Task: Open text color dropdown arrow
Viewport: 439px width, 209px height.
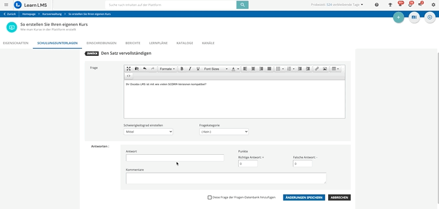Action: 238,69
